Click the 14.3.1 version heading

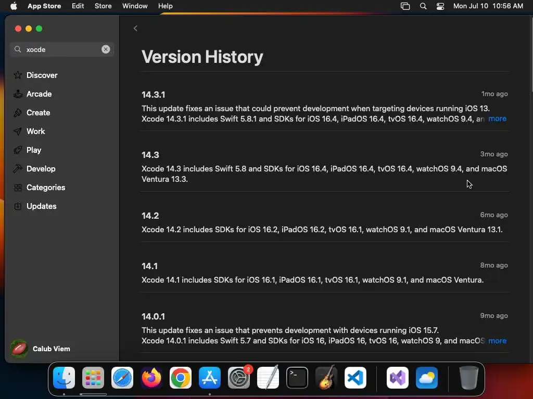(x=154, y=95)
